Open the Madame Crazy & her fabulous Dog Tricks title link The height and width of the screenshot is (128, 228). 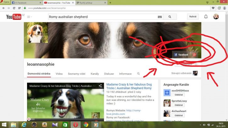129,86
